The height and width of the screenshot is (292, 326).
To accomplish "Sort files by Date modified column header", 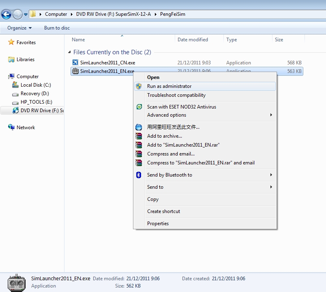I will point(193,39).
